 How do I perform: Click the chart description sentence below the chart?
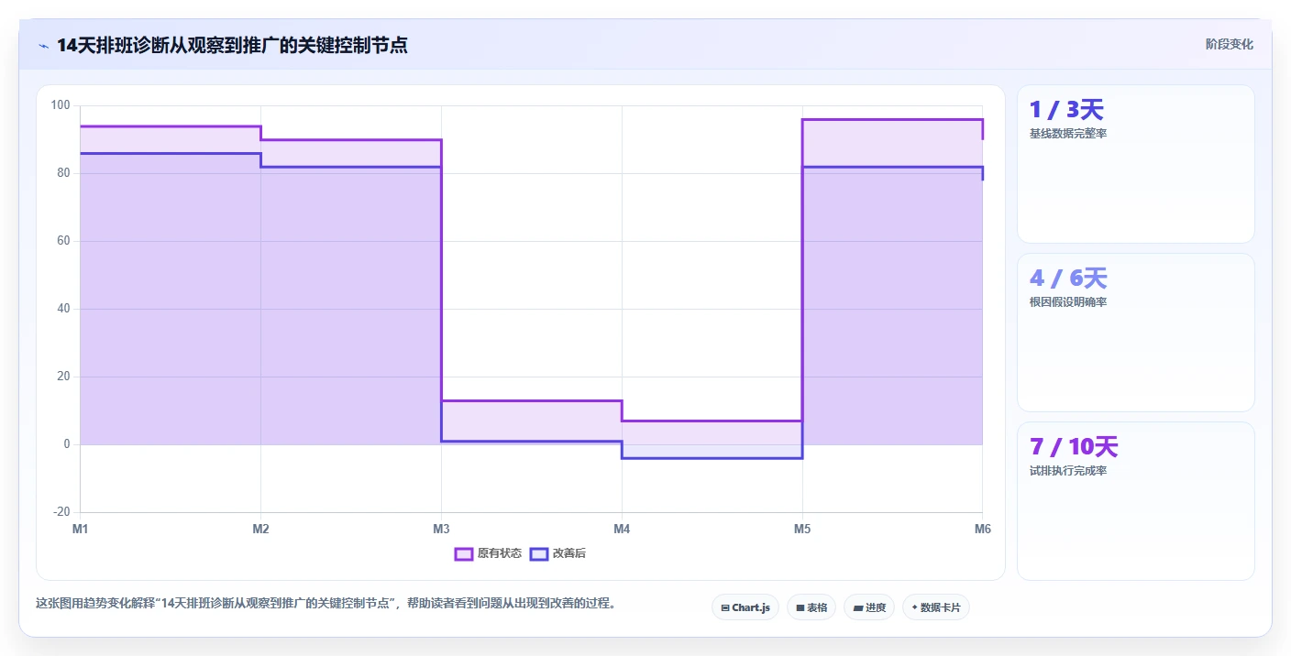point(326,603)
